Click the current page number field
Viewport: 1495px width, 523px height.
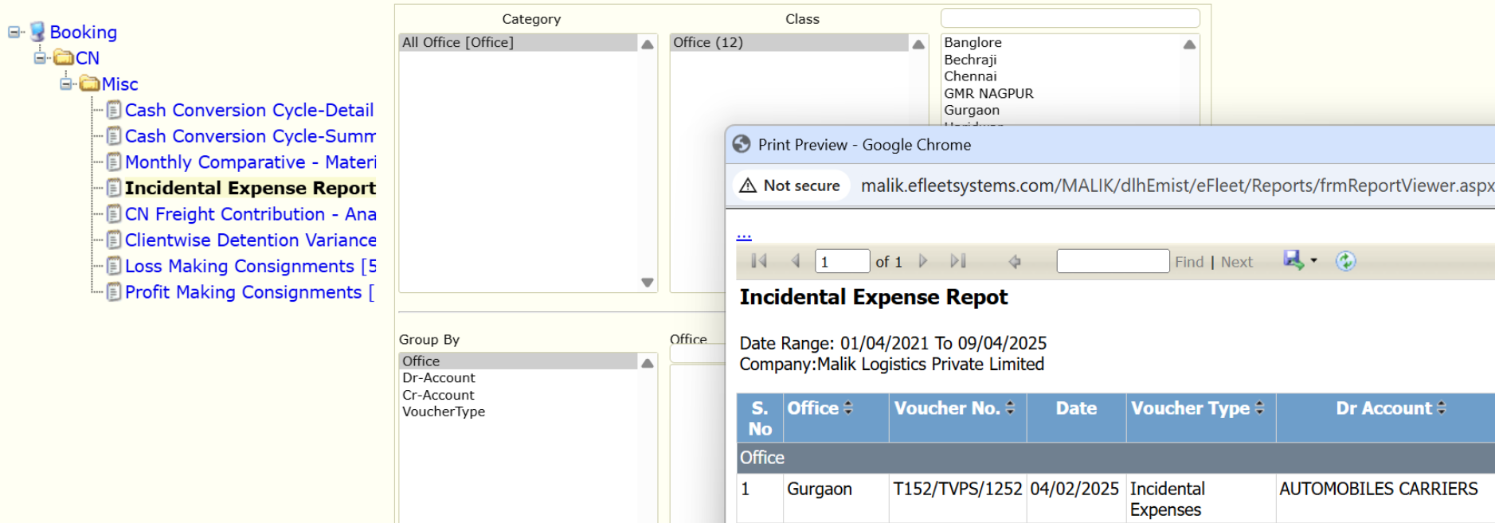pyautogui.click(x=841, y=261)
